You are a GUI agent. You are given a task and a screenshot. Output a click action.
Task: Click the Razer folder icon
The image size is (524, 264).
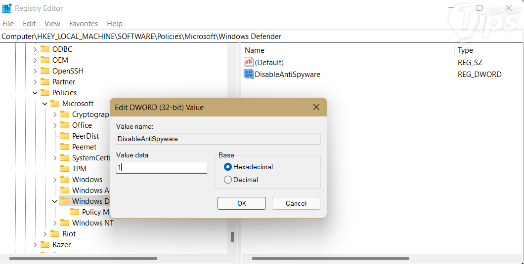45,244
